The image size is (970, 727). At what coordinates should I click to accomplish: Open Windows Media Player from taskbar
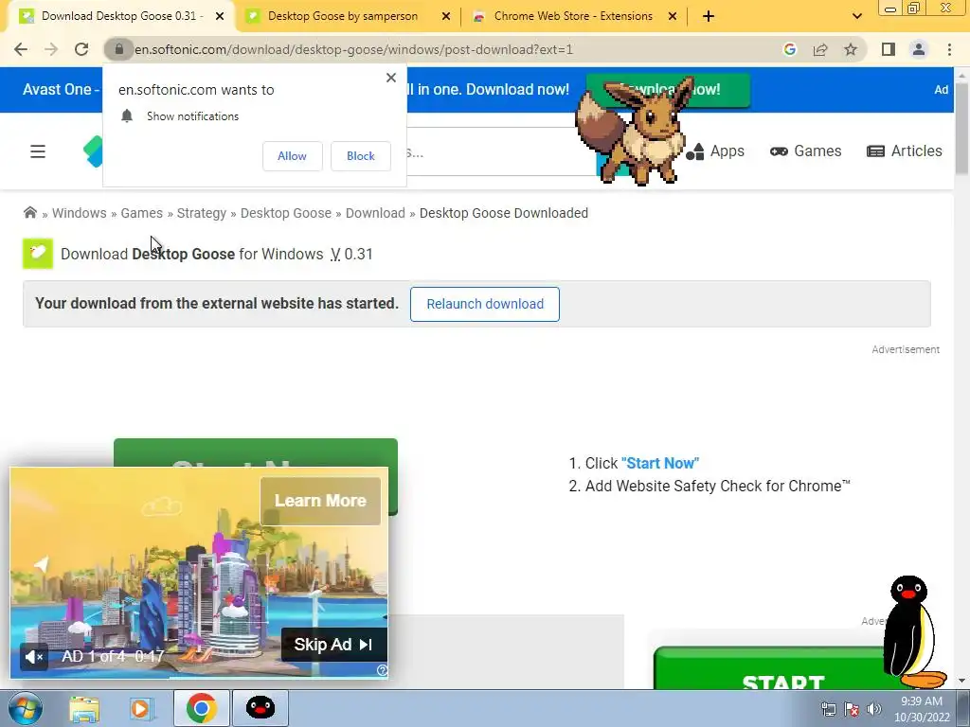pos(140,708)
